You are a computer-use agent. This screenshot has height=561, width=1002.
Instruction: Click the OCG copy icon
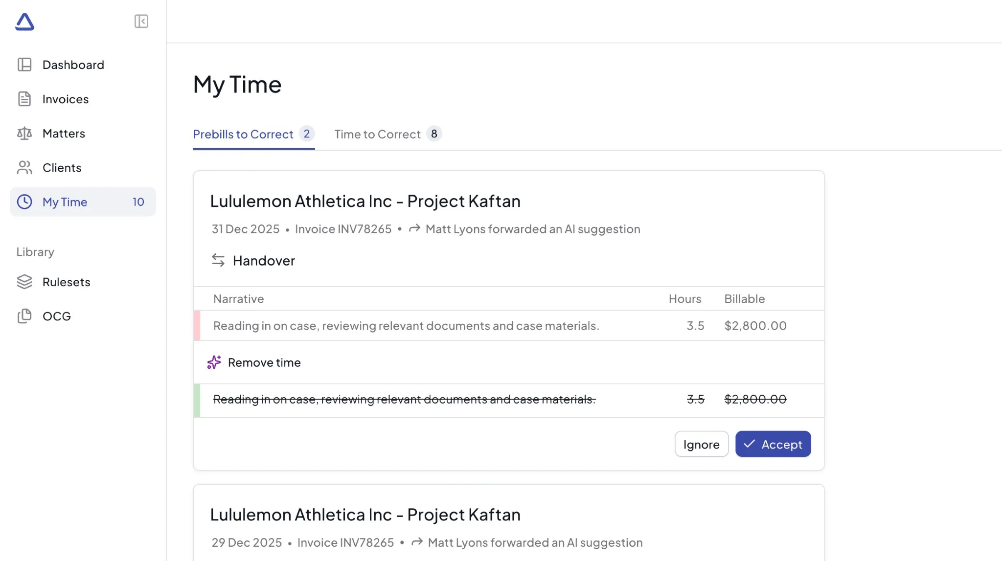coord(24,316)
